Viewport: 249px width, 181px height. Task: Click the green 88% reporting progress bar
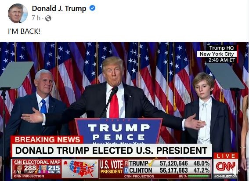pos(199,176)
